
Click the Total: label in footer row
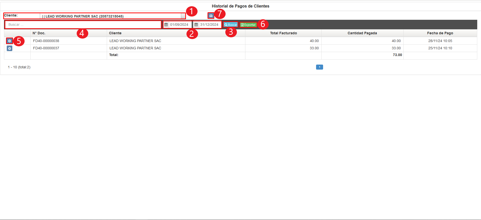pos(114,55)
